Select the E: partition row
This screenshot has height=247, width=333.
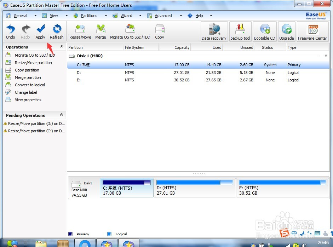pos(198,80)
